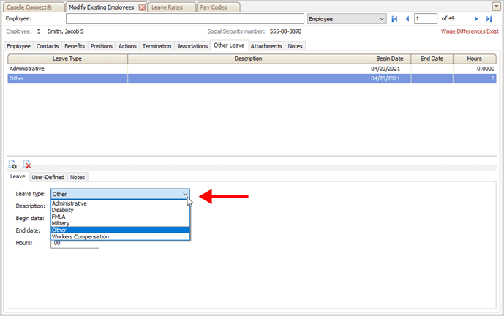The width and height of the screenshot is (504, 316).
Task: Open the tab list arrow at top right
Action: pos(497,6)
